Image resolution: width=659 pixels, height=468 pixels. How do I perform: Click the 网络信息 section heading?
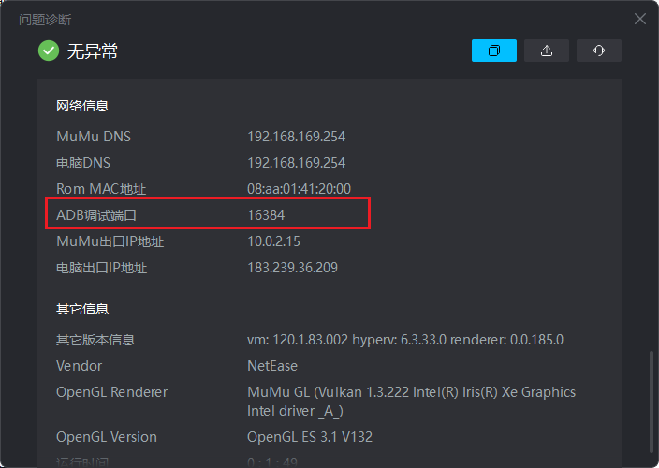pos(82,106)
